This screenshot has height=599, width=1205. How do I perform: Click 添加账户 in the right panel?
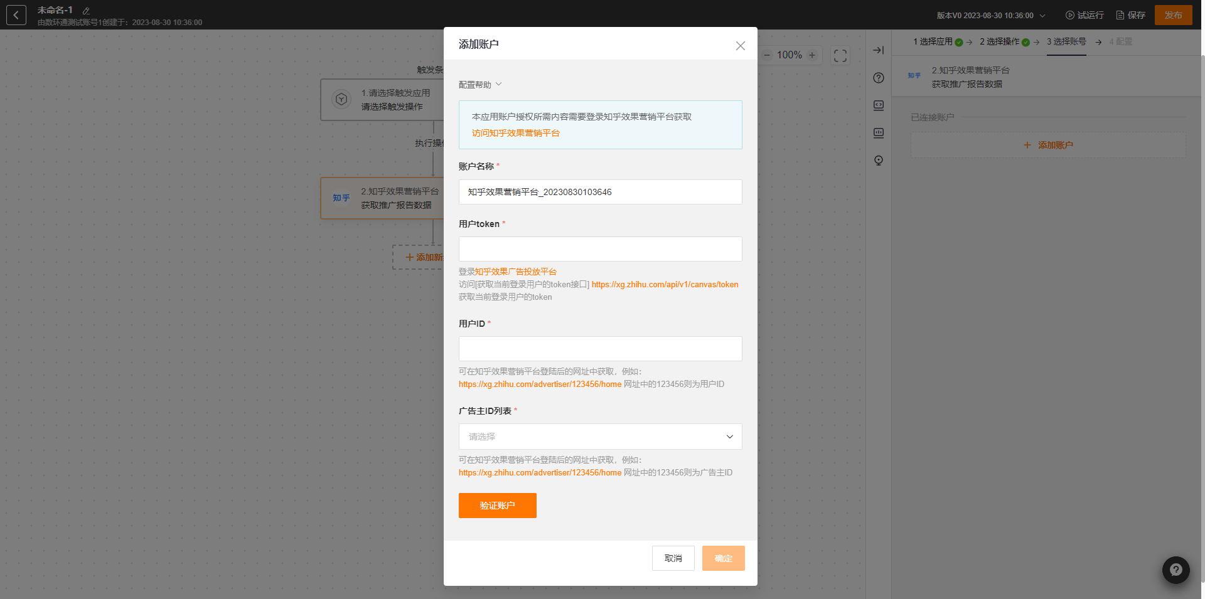[1048, 145]
